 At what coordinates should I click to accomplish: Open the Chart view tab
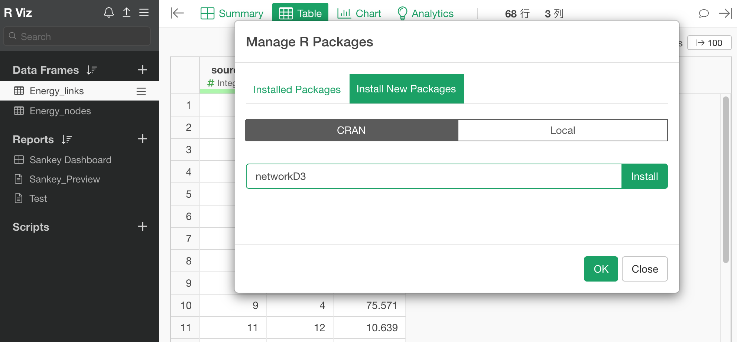pos(359,13)
